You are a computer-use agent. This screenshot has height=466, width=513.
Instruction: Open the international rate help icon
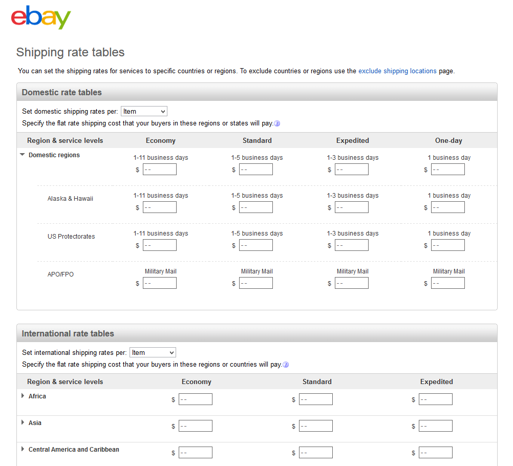coord(286,365)
